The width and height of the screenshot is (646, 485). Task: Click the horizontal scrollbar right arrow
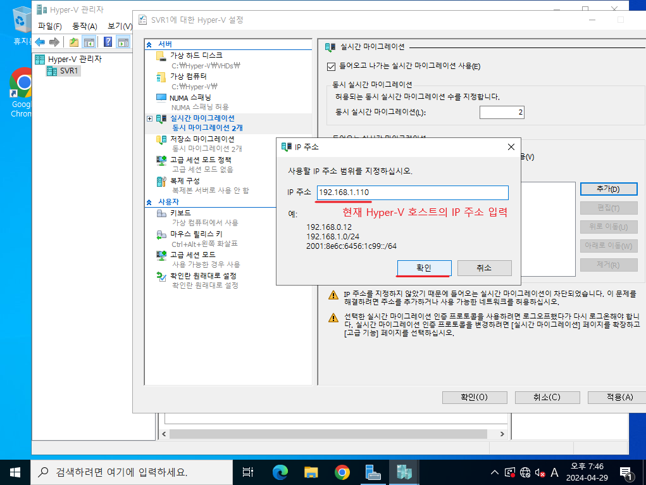point(502,434)
